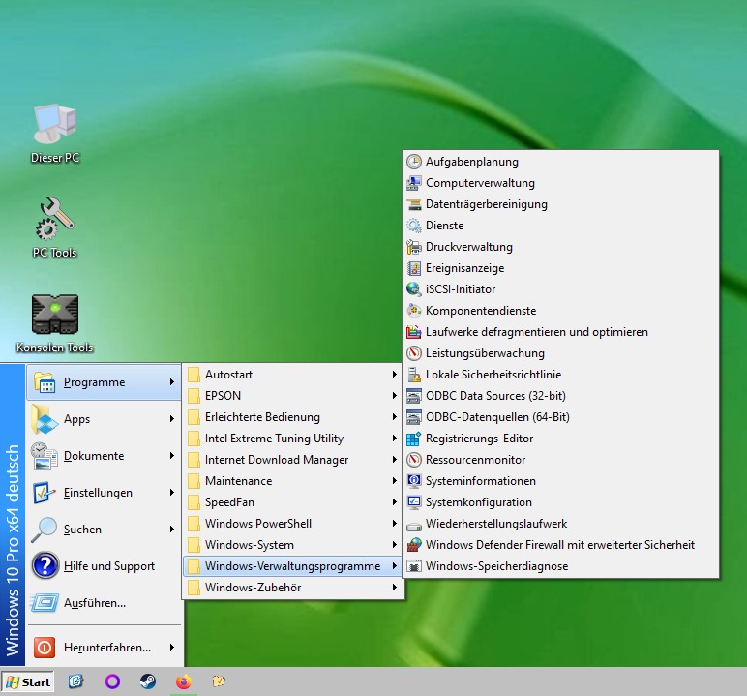
Task: Open the Dieser PC desktop icon
Action: (x=54, y=133)
